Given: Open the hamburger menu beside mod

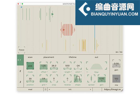Looking at the screenshot, I should pyautogui.click(x=46, y=90).
